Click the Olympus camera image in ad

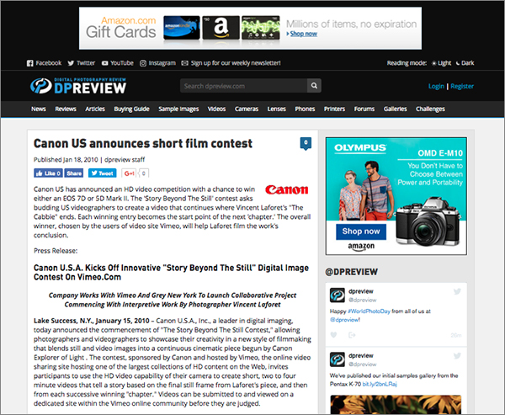click(x=428, y=222)
